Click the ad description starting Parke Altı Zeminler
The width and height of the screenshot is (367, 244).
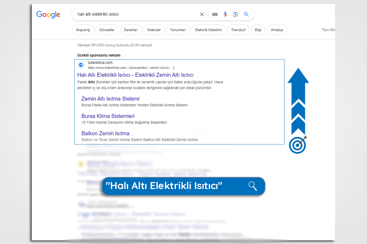pyautogui.click(x=150, y=85)
